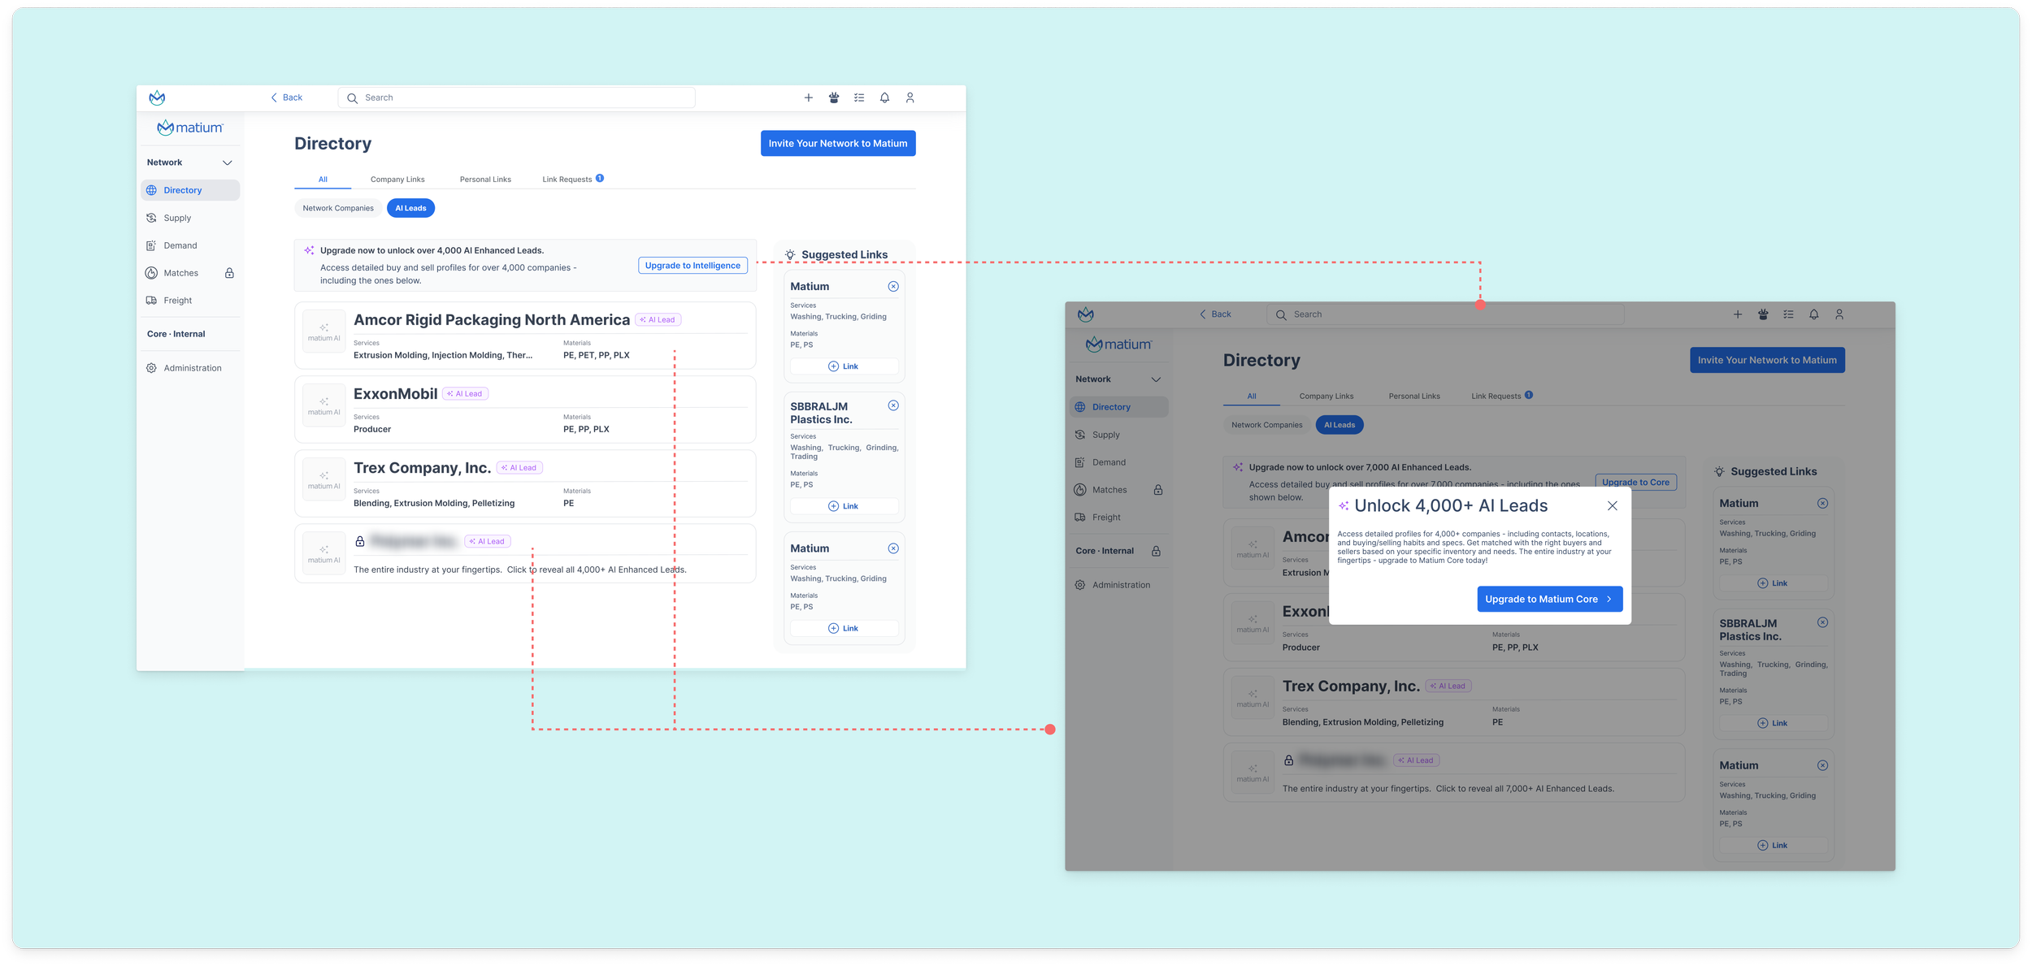Open Link Requests tab in left panel
This screenshot has height=966, width=2032.
567,180
